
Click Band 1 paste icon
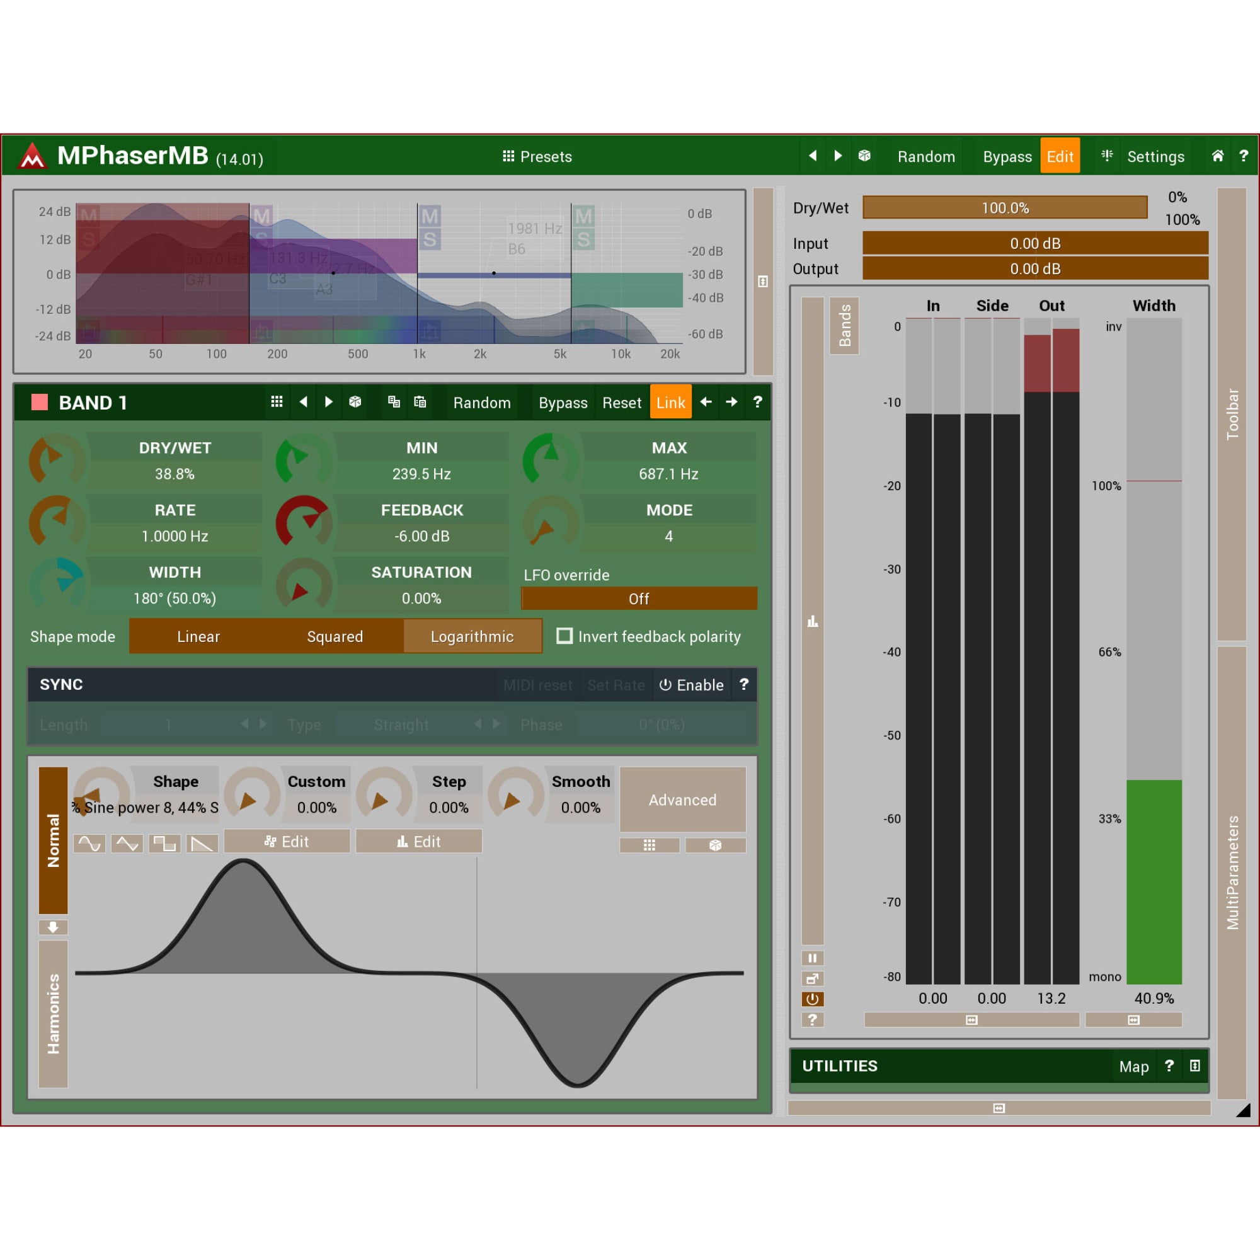point(420,402)
